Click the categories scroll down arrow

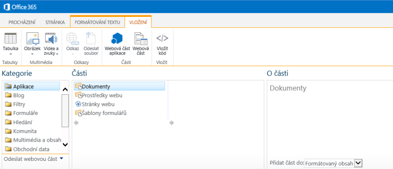tap(65, 144)
